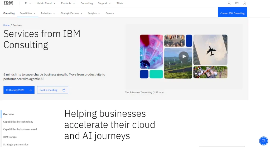
Task: Click the IBM logo
Action: 8,3
